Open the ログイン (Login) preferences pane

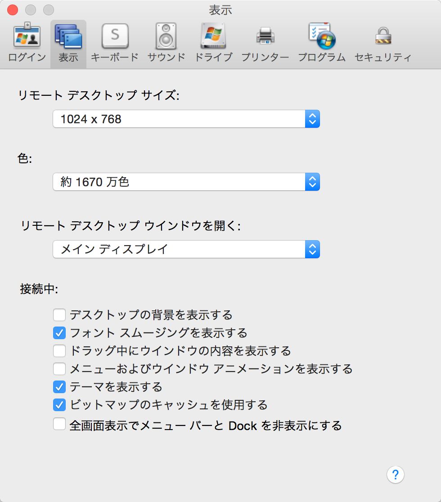tap(27, 40)
